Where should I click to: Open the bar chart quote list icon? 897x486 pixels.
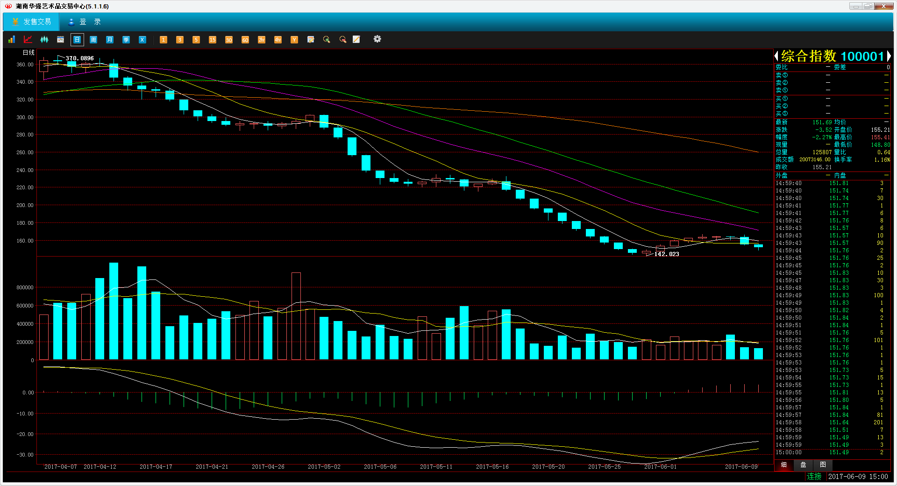[12, 40]
